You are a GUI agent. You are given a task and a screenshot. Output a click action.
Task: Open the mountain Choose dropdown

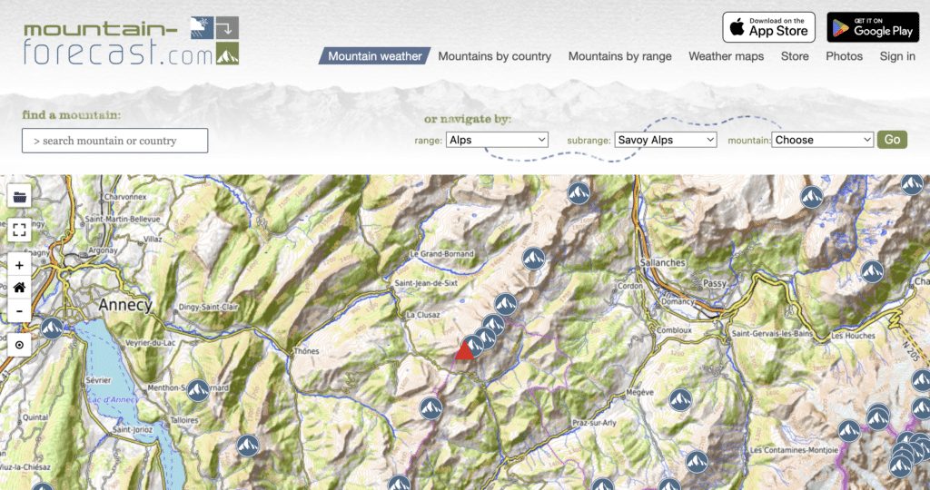pyautogui.click(x=823, y=140)
